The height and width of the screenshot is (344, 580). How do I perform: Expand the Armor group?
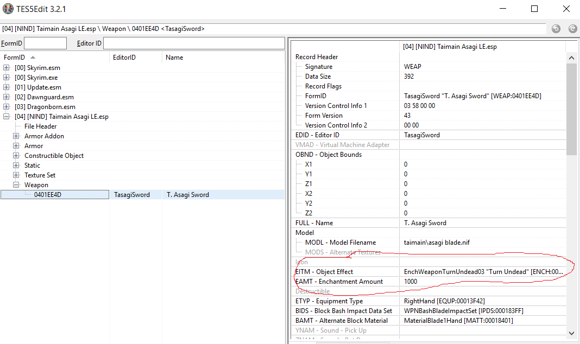coord(16,145)
